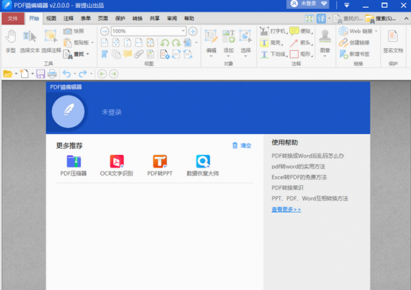Go to previous view green left arrow
Viewport: 411px width, 290px height.
(102, 74)
